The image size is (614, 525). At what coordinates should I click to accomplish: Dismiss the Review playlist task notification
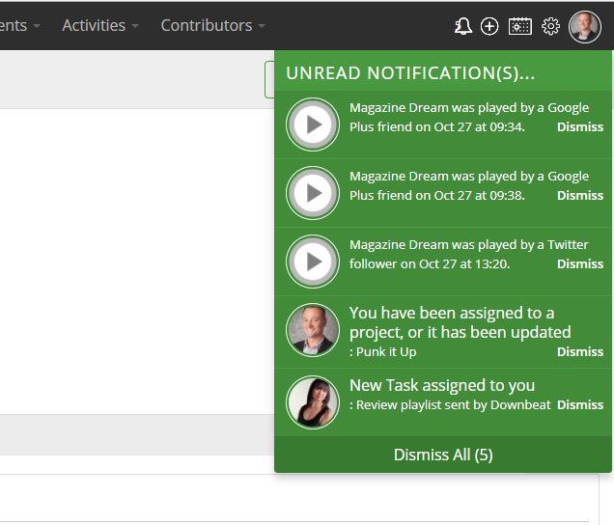[580, 404]
